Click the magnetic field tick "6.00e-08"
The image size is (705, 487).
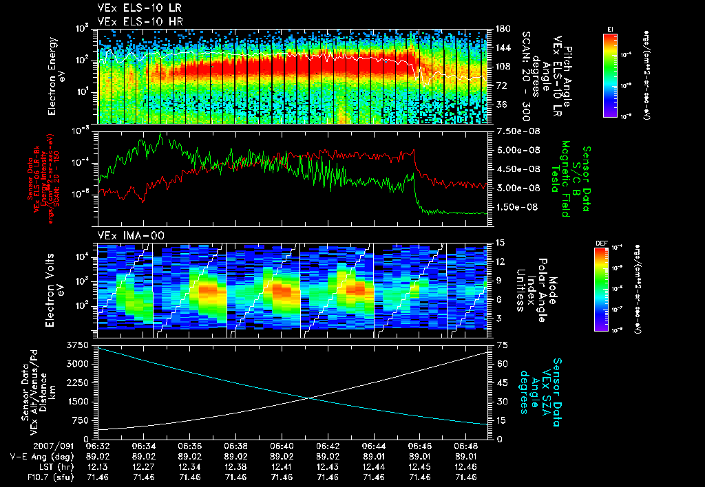point(517,150)
